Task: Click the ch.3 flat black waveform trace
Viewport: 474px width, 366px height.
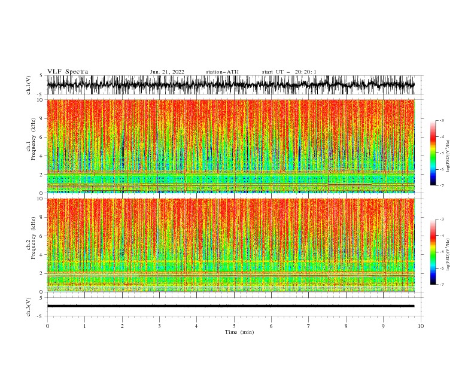Action: (x=230, y=306)
